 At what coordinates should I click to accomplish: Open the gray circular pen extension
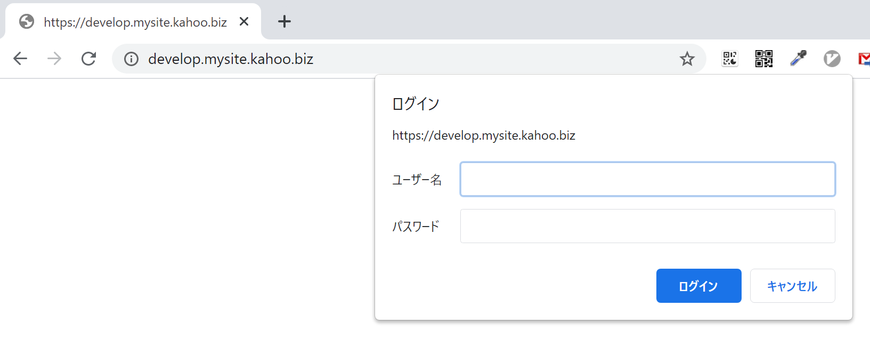(832, 59)
